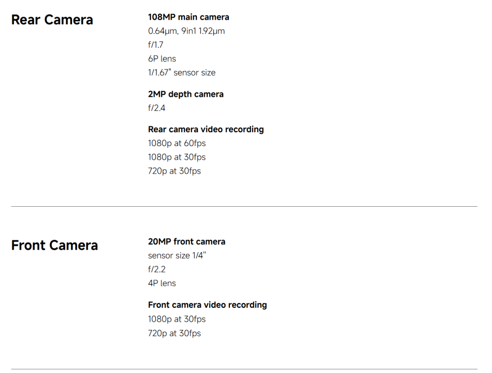Click the Rear Camera section heading

click(52, 20)
